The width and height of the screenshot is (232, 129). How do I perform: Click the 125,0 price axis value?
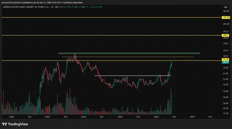[x=226, y=51]
